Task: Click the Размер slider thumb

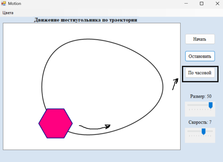Action: click(x=211, y=105)
